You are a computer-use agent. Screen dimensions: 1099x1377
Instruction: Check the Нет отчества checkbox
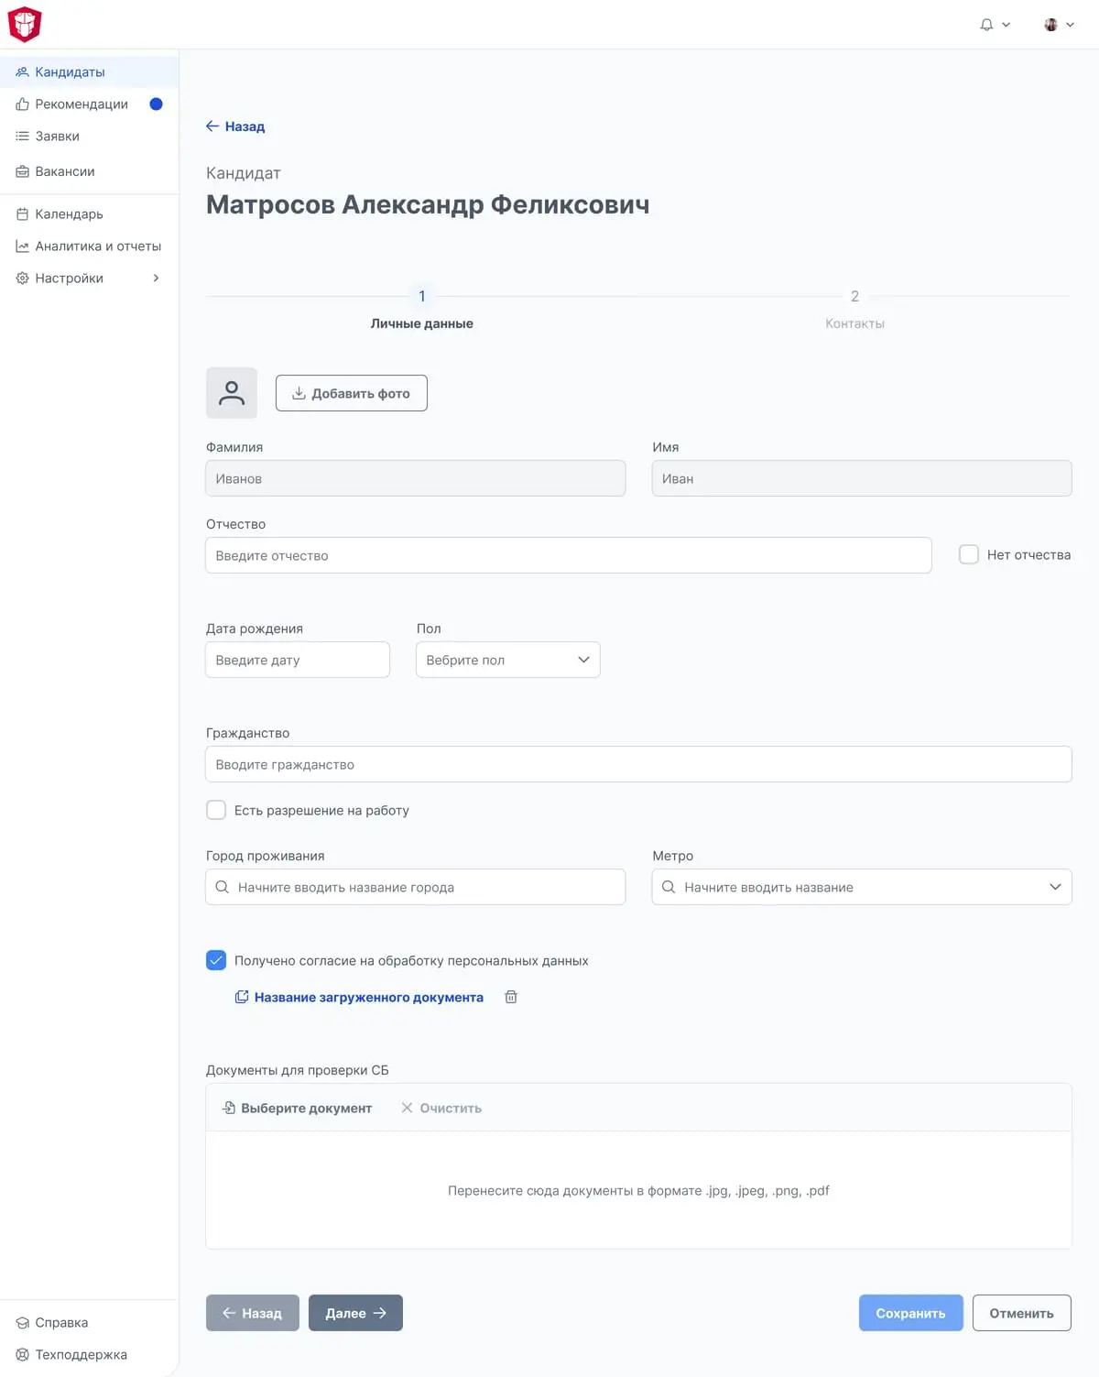click(968, 553)
